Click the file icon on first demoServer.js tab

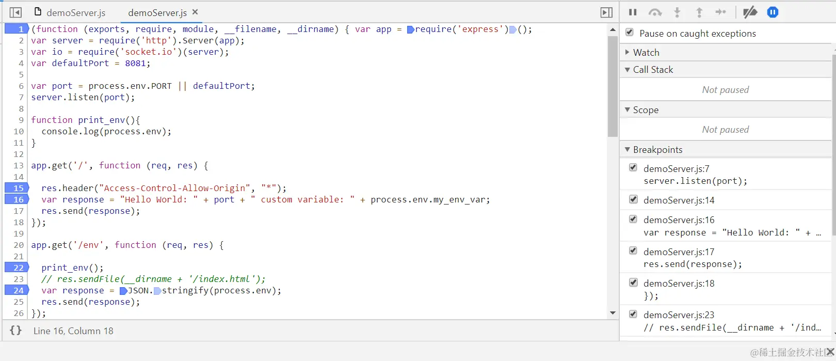coord(38,12)
